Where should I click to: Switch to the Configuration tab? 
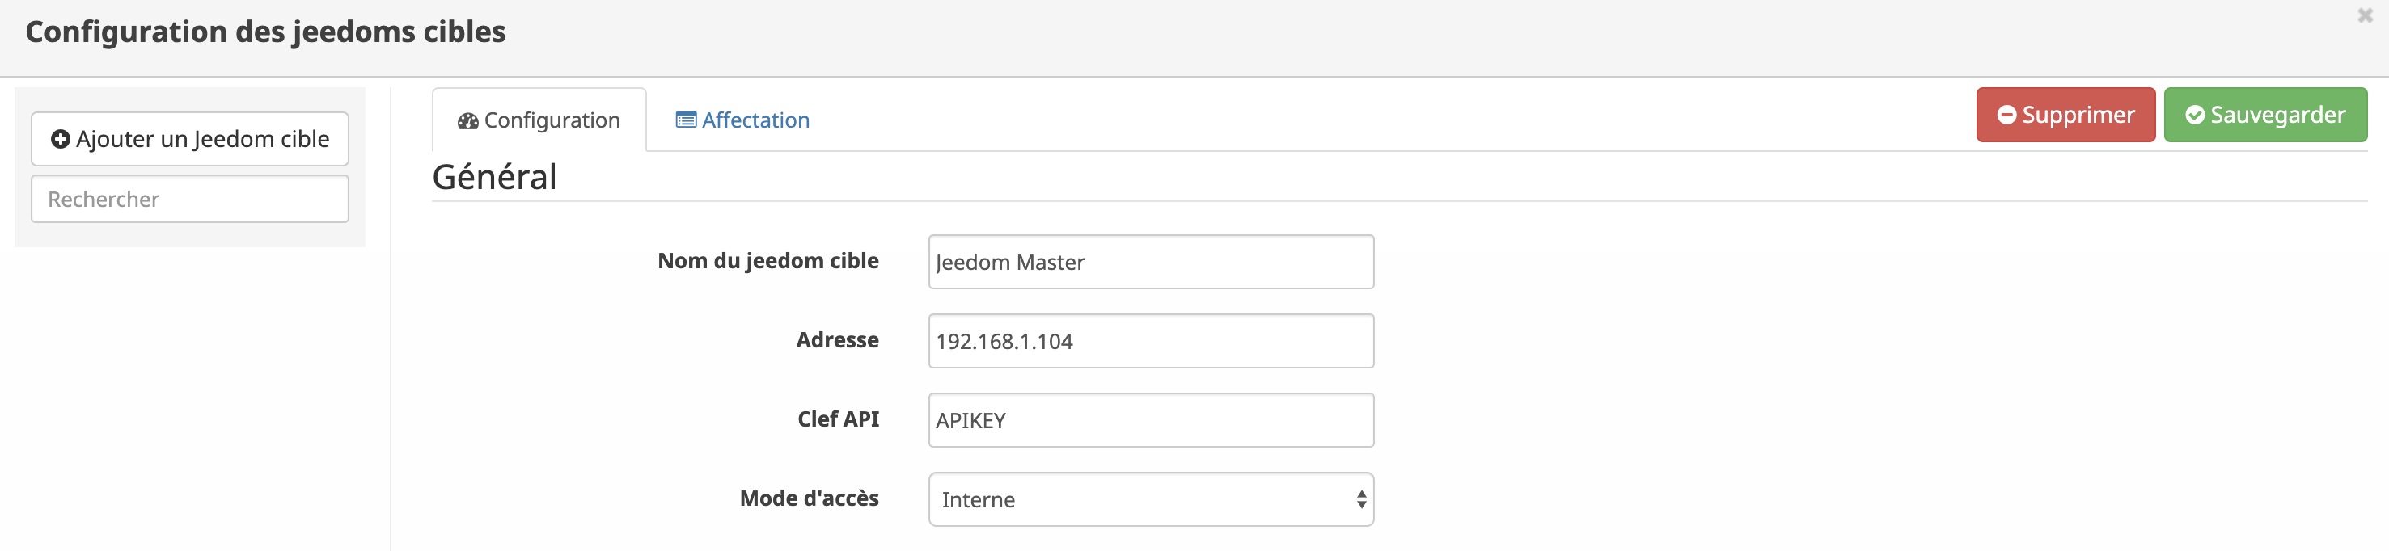click(539, 120)
